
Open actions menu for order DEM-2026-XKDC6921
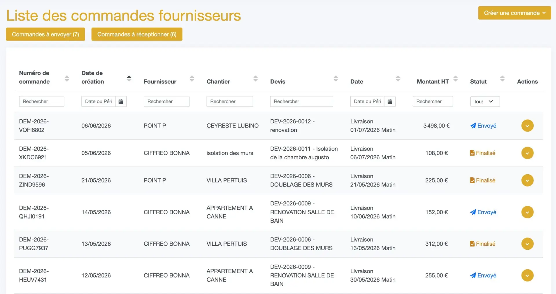[527, 153]
